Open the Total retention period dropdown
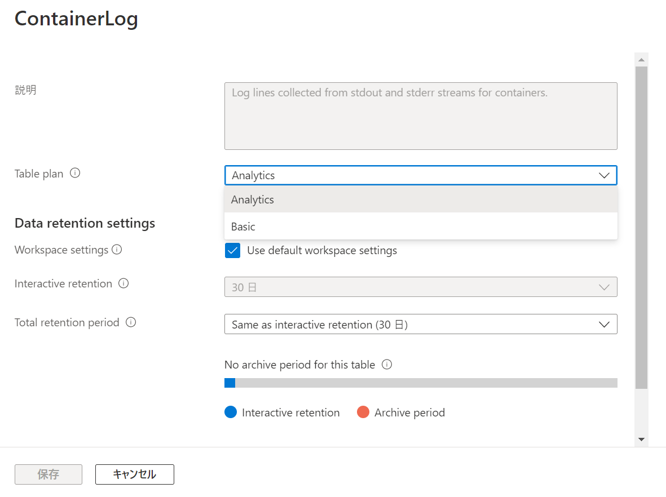Viewport: 666px width, 497px height. pos(604,324)
